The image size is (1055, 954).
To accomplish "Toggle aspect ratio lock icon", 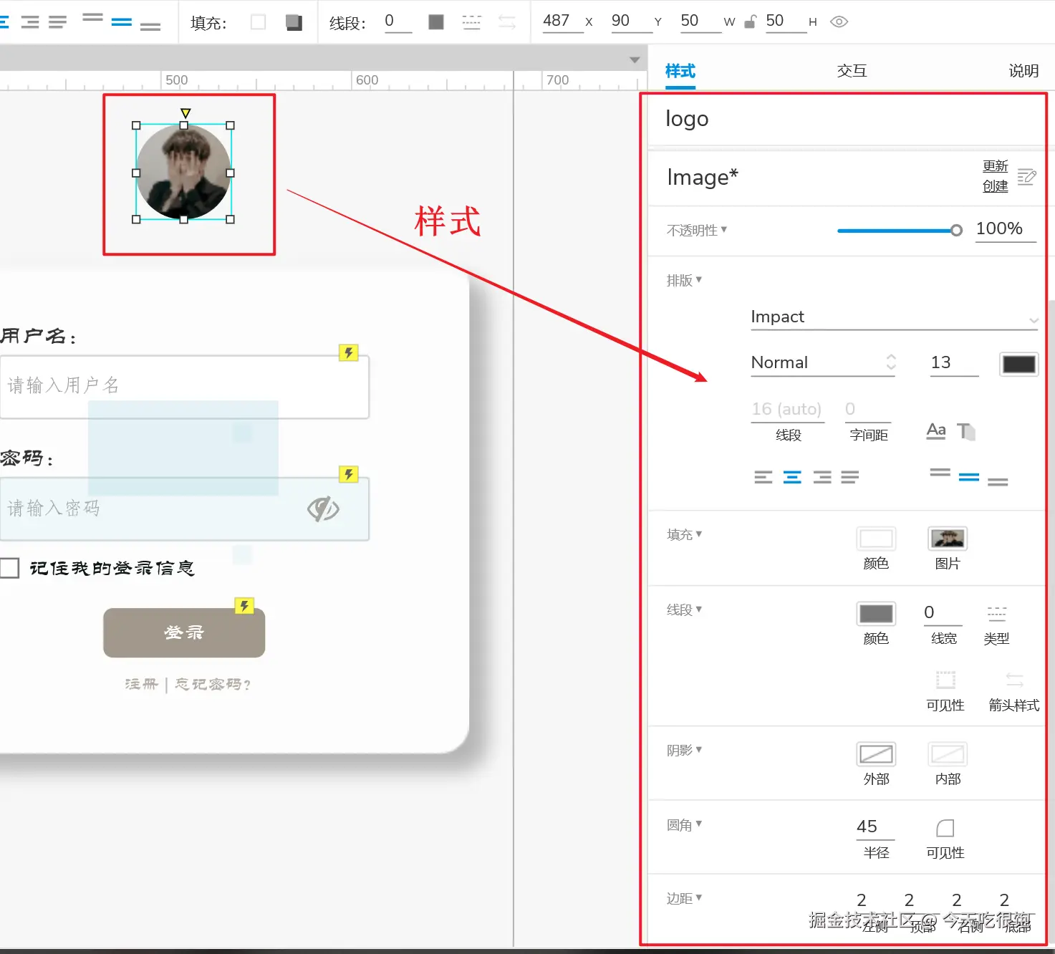I will [x=750, y=22].
